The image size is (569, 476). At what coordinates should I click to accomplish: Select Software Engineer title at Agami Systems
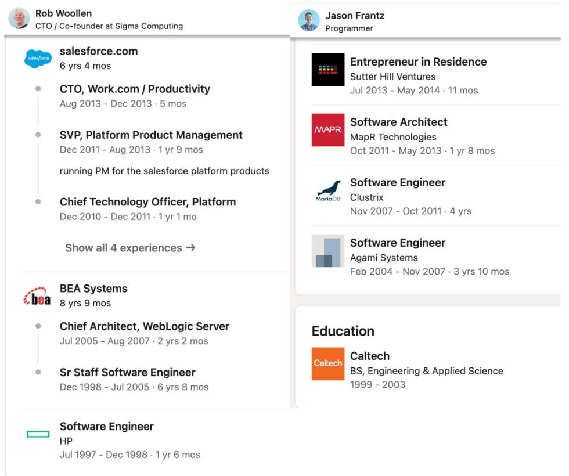pos(397,243)
